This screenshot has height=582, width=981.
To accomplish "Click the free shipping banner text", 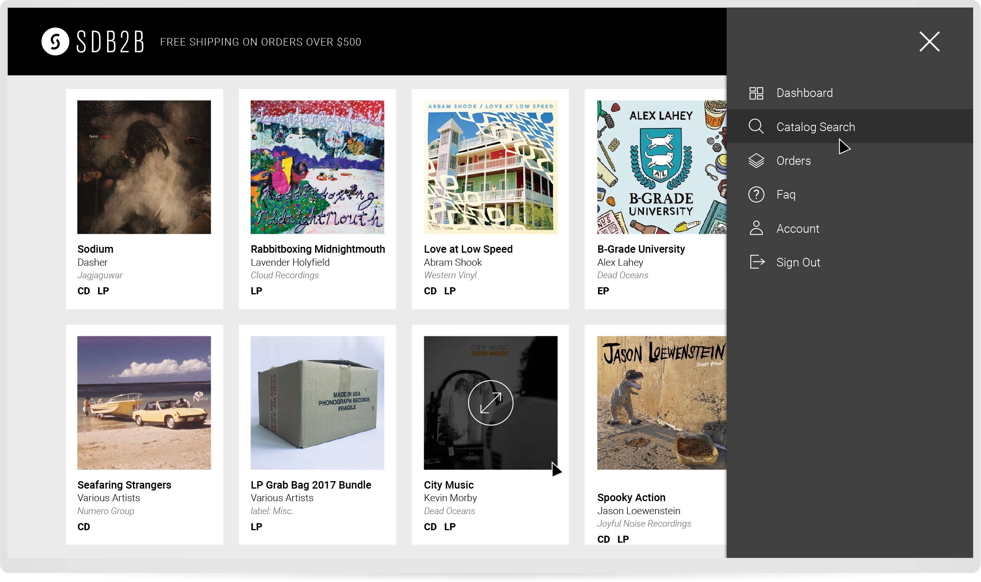I will click(x=261, y=42).
